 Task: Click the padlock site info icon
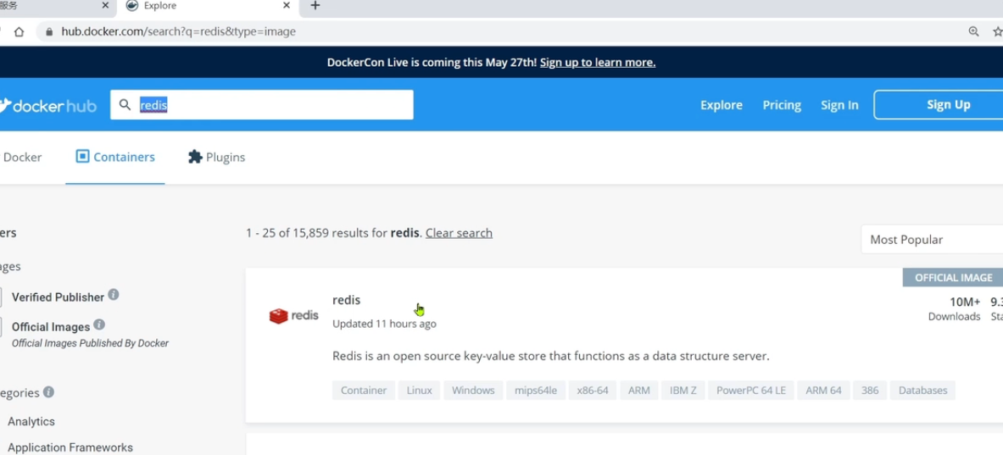(48, 31)
